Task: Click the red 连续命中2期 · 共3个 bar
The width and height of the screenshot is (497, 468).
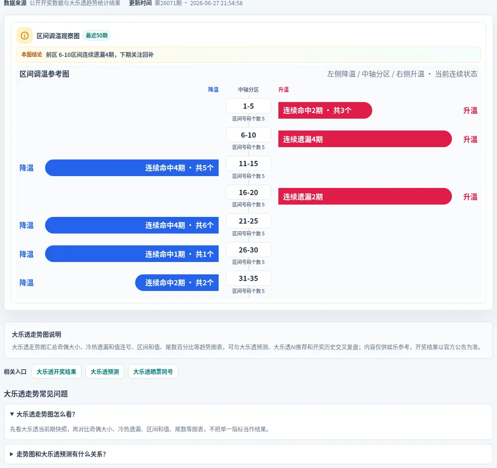Action: tap(325, 111)
